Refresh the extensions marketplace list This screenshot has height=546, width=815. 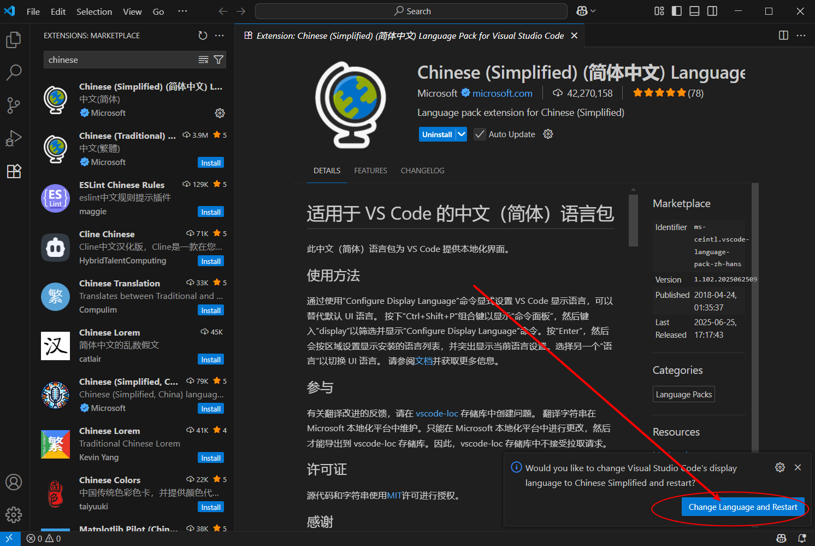pyautogui.click(x=203, y=36)
